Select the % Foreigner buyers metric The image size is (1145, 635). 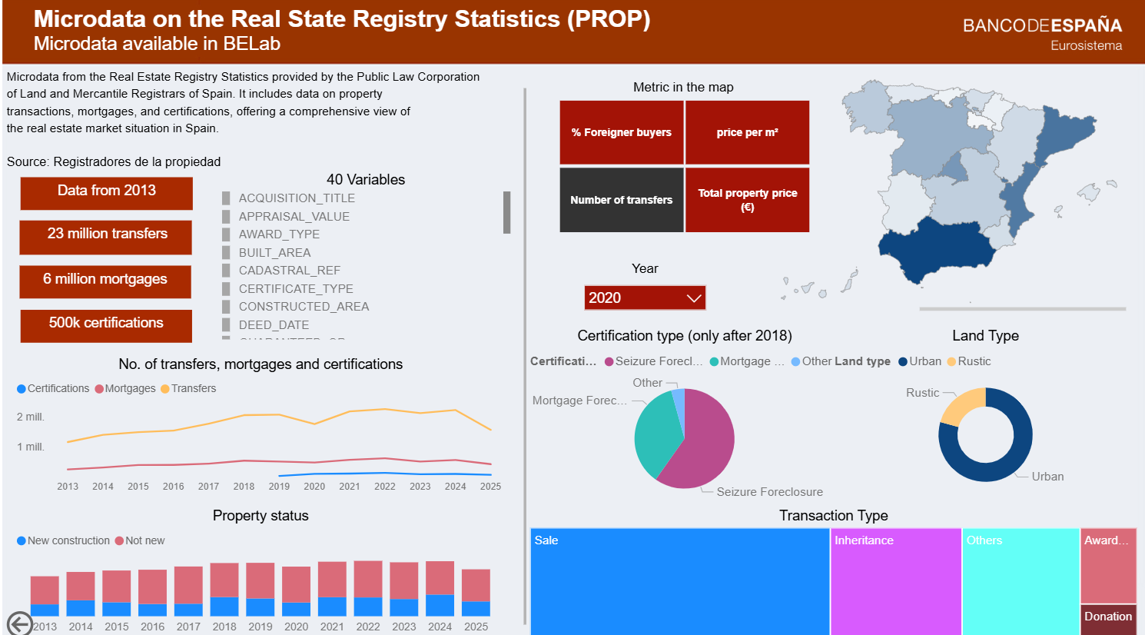[621, 132]
